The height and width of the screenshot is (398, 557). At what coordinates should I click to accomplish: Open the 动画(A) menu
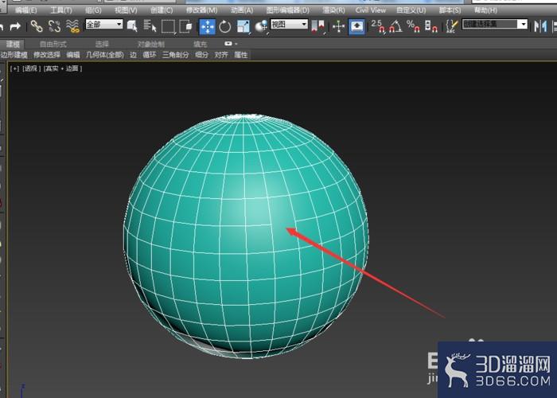coord(242,10)
